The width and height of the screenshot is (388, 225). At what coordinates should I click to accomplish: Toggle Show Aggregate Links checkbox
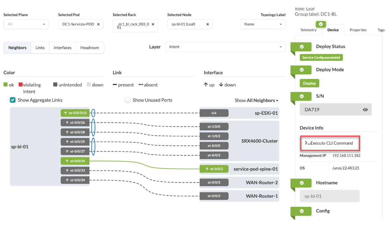tap(13, 100)
